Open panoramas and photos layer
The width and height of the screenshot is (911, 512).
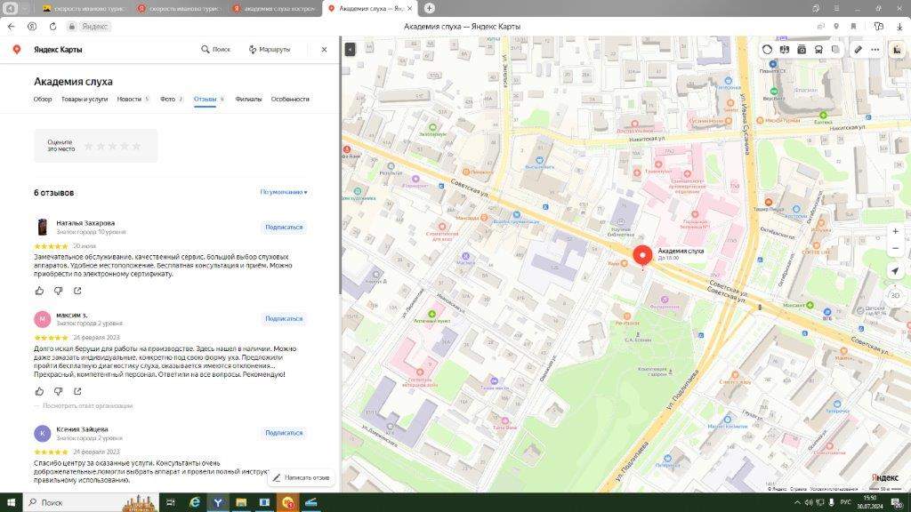point(801,50)
